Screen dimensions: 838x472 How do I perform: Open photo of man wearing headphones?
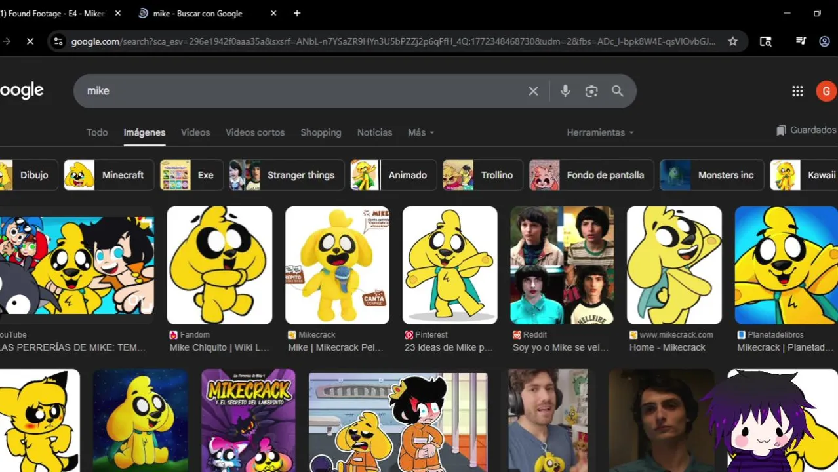pos(548,420)
